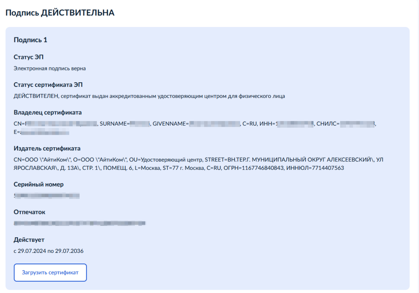Click the Статус сертификата ЭП label
419x293 pixels.
tap(48, 85)
